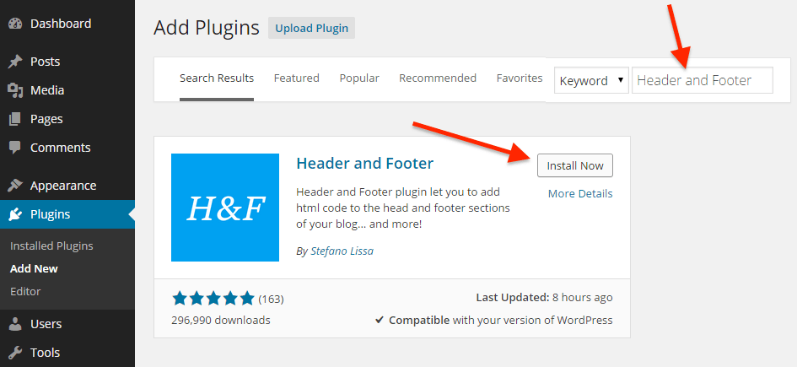
Task: Open the Recommended plugins tab
Action: pos(438,78)
